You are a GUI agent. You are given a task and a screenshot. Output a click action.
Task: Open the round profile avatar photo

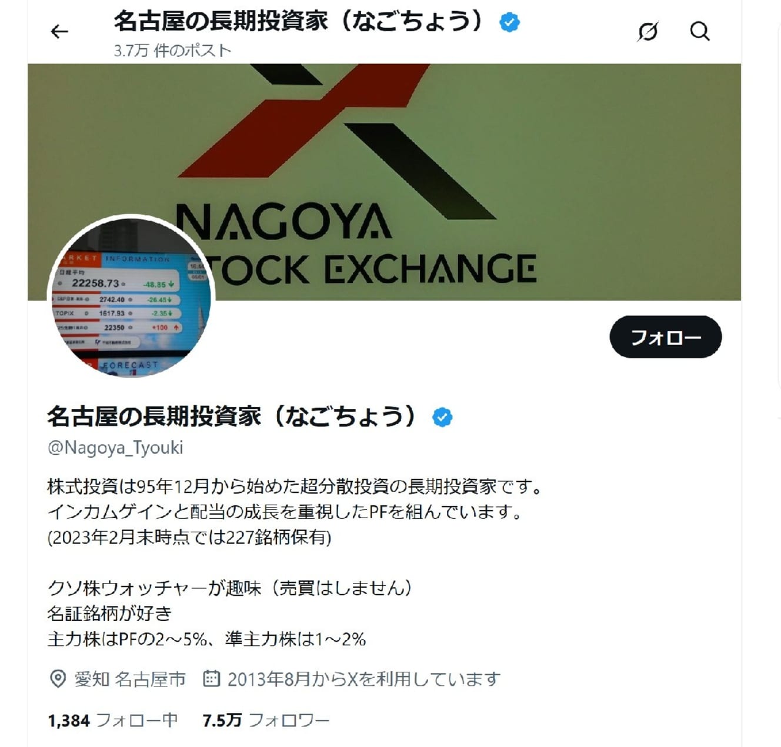coord(131,297)
